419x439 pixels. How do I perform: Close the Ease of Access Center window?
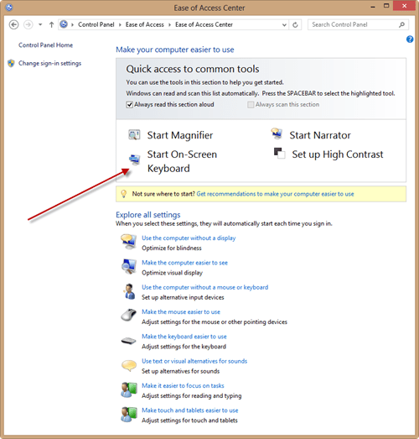pyautogui.click(x=404, y=6)
